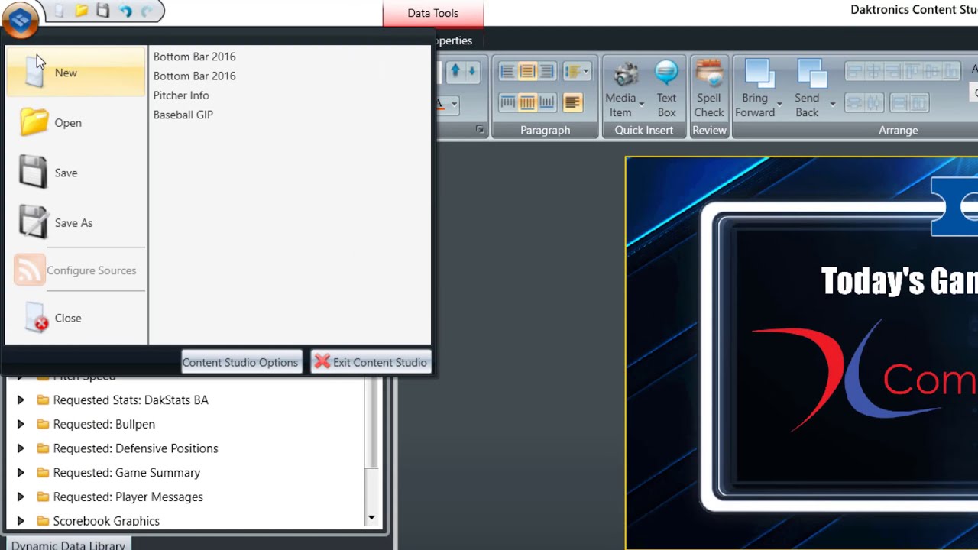Choose Save As in the application menu
Image resolution: width=978 pixels, height=550 pixels.
point(76,222)
